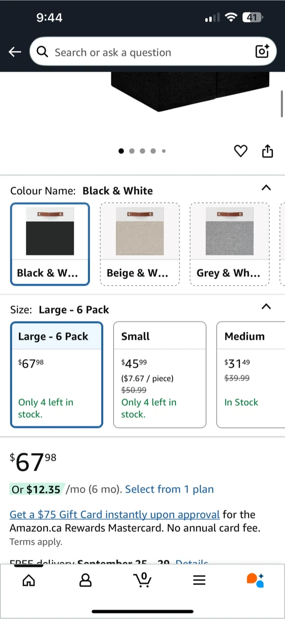Screen dimensions: 285x619
Task: Select the Black & White colour swatch
Action: click(x=50, y=244)
